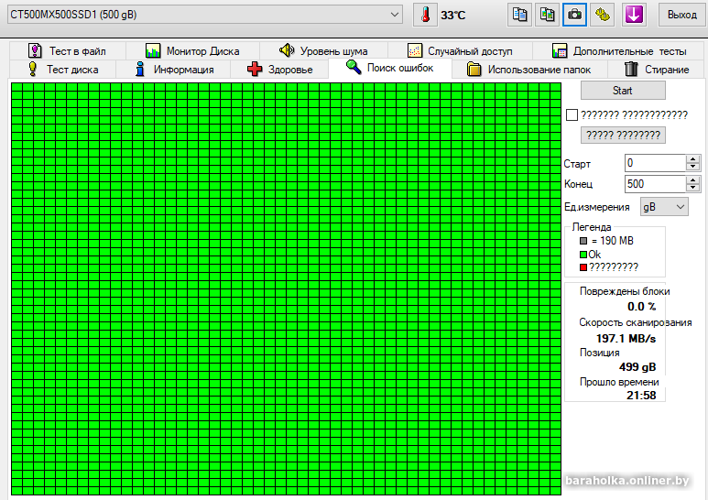Click into the Конец input field
This screenshot has width=708, height=500.
(x=654, y=184)
